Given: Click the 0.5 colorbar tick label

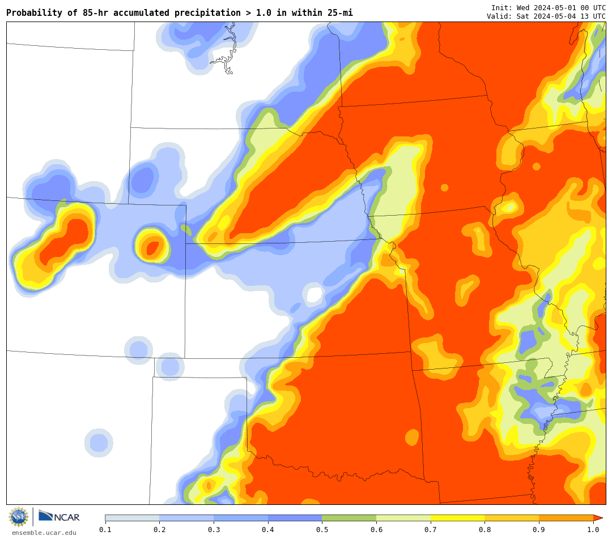Looking at the screenshot, I should pyautogui.click(x=322, y=529).
